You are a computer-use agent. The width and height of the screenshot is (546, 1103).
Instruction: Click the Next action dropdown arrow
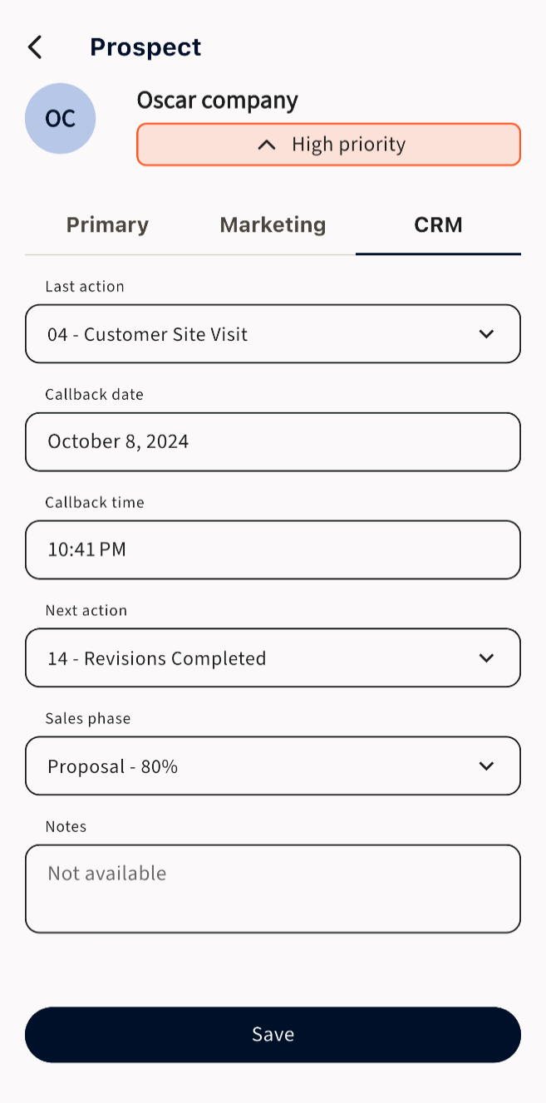point(487,658)
